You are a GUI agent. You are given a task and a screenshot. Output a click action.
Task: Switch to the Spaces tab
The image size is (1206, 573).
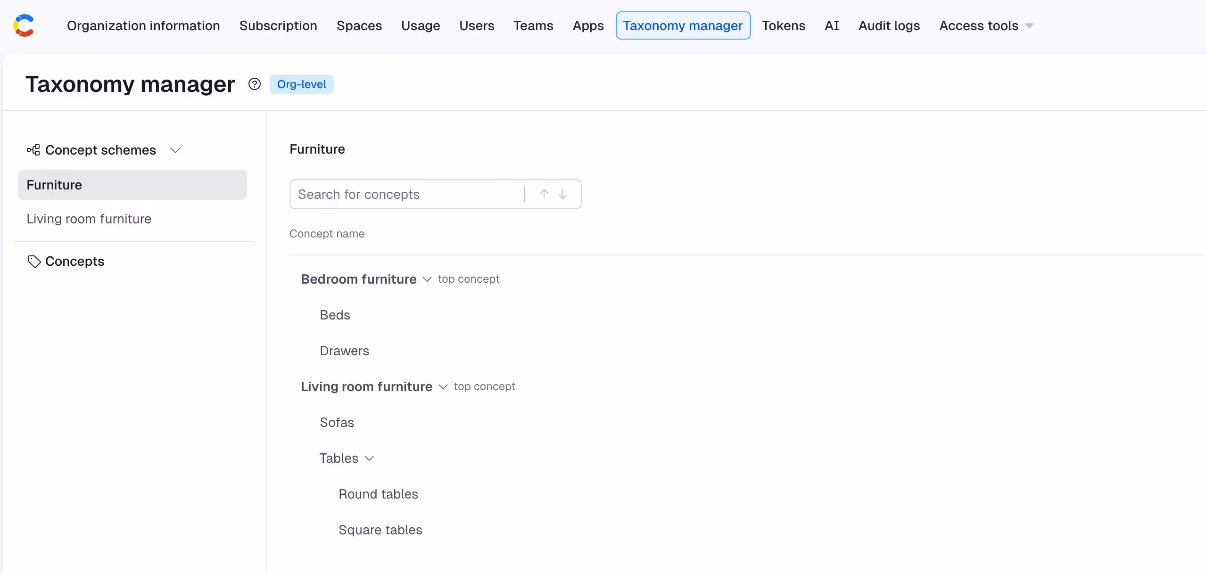(359, 25)
